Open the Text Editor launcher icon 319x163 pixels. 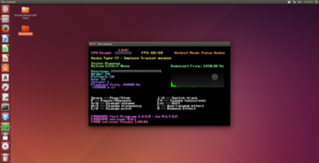coord(5,97)
